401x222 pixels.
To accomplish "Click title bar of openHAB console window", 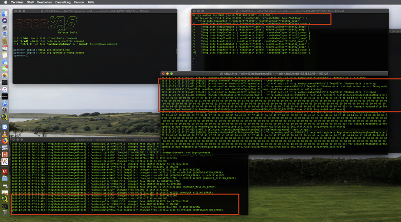I will (95, 11).
